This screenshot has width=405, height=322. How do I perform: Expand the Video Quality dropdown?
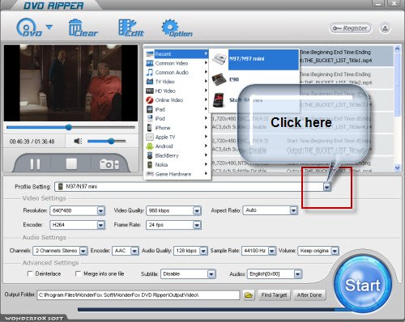[197, 210]
